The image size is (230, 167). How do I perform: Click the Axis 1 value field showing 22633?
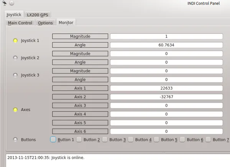[166, 88]
